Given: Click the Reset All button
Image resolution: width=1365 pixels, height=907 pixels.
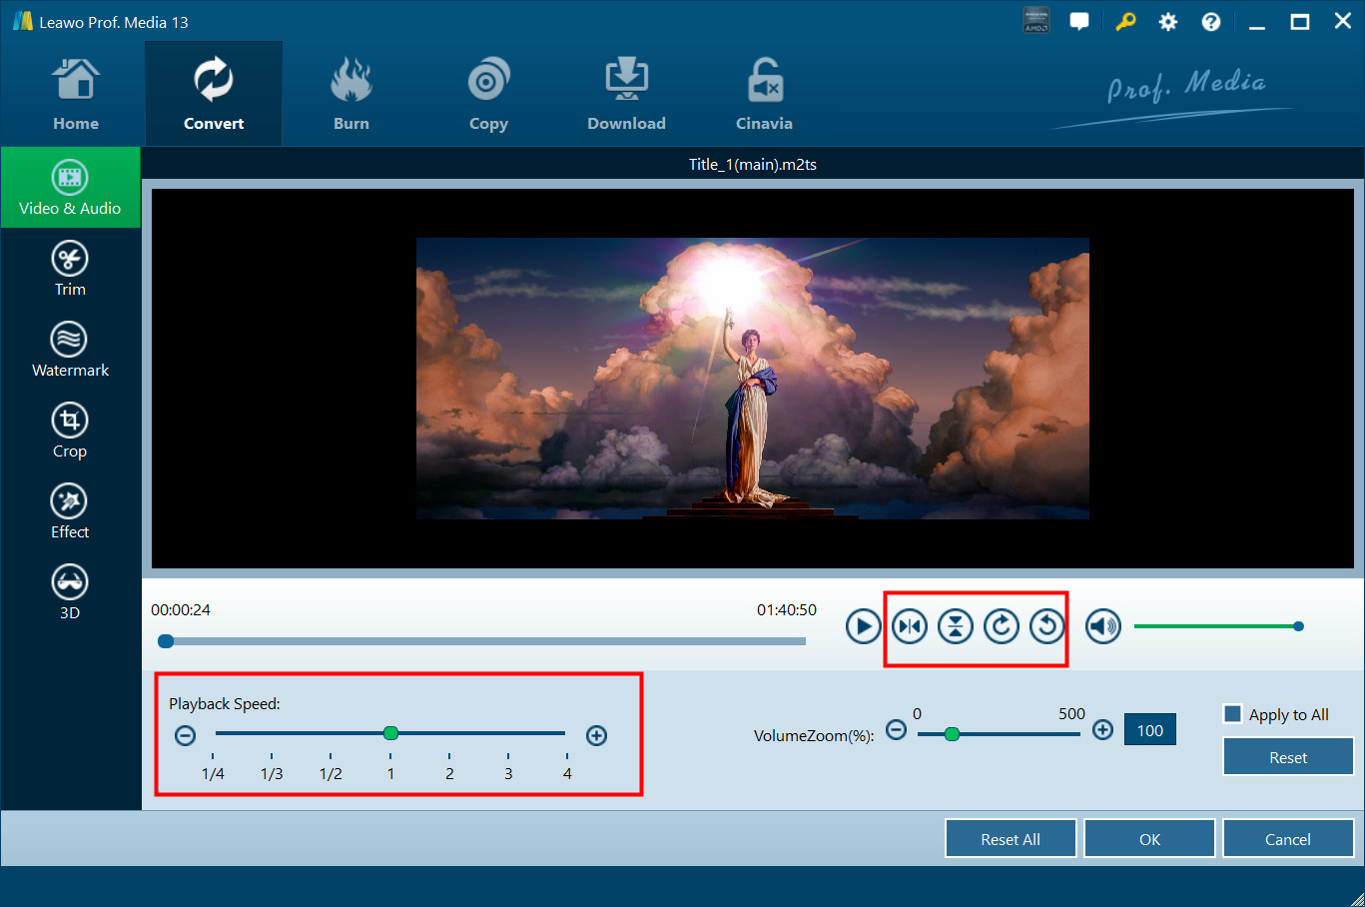Looking at the screenshot, I should point(1011,839).
